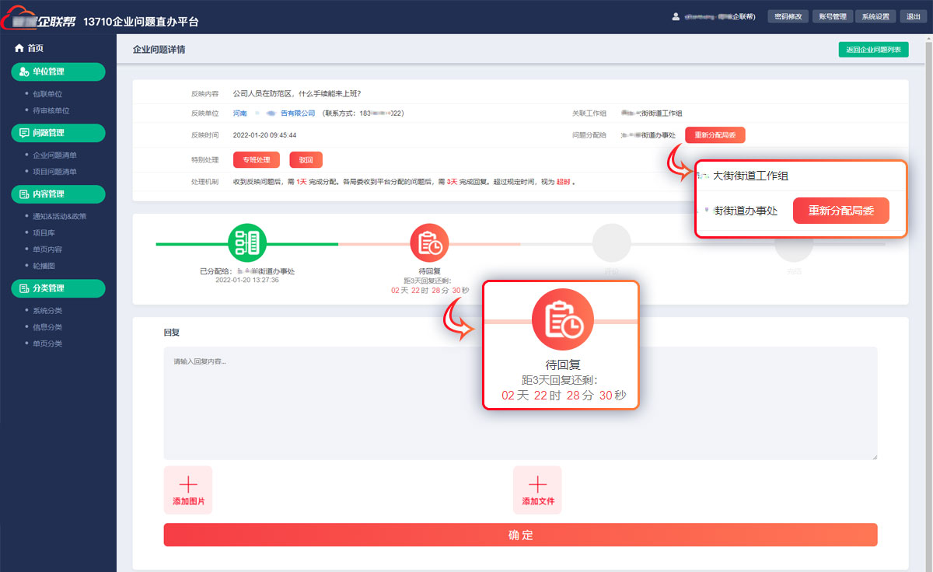Open 企业问题清单 in the sidebar

point(54,155)
